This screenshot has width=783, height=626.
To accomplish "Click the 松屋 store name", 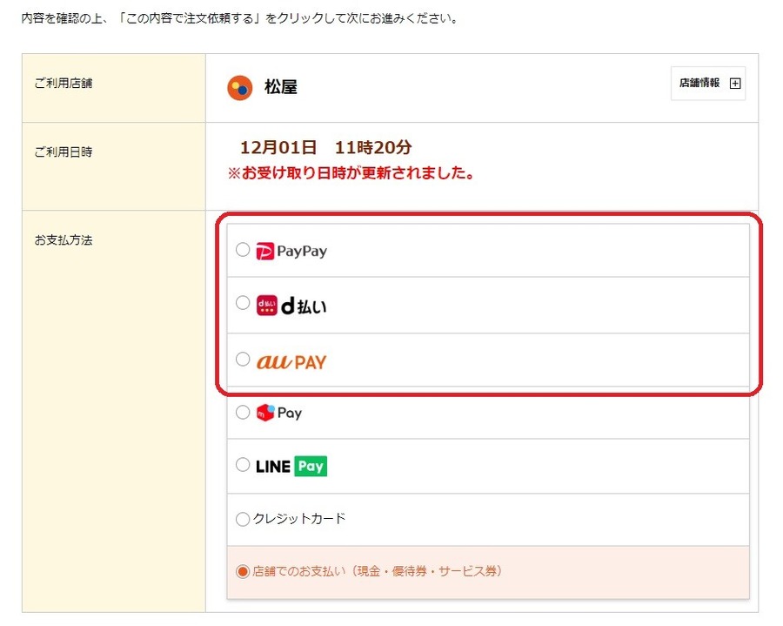I will click(281, 87).
